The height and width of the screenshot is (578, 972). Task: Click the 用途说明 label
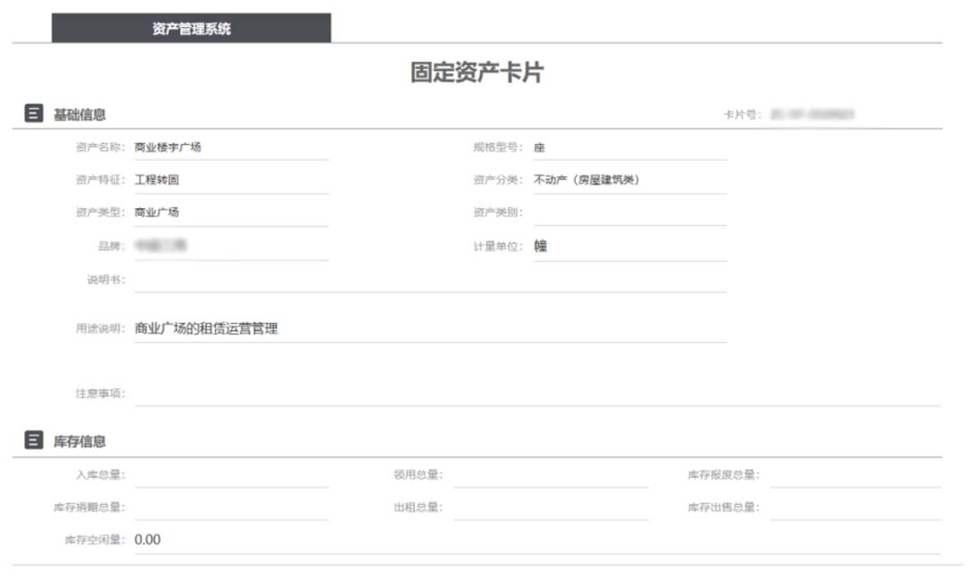click(x=101, y=328)
